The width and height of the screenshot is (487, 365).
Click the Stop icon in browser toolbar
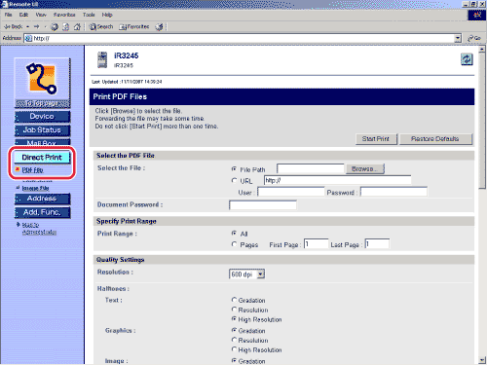point(55,27)
